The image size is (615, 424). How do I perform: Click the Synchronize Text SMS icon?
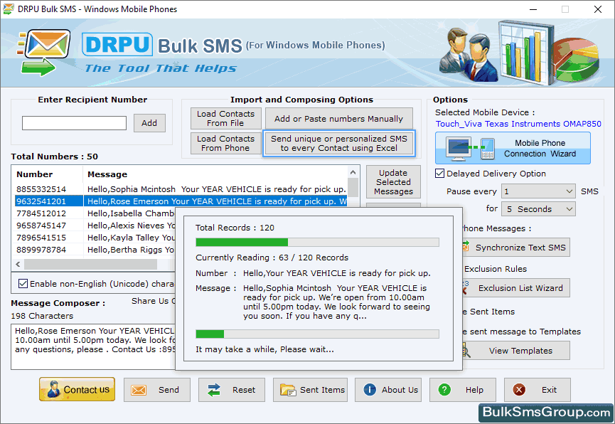466,247
